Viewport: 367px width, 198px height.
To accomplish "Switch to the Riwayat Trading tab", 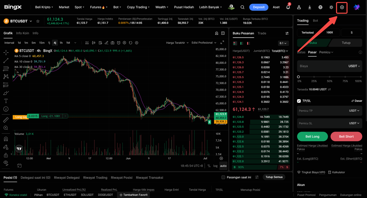I will 95,177.
